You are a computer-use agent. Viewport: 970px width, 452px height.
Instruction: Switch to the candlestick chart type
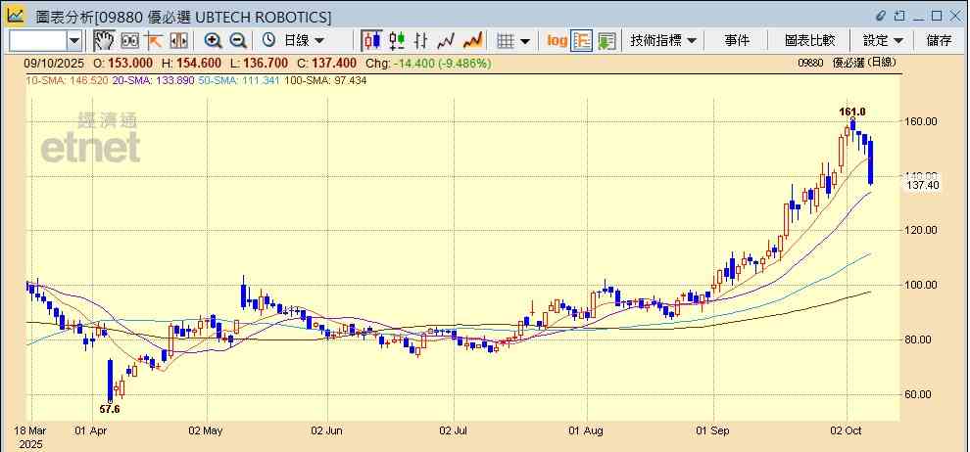[371, 40]
